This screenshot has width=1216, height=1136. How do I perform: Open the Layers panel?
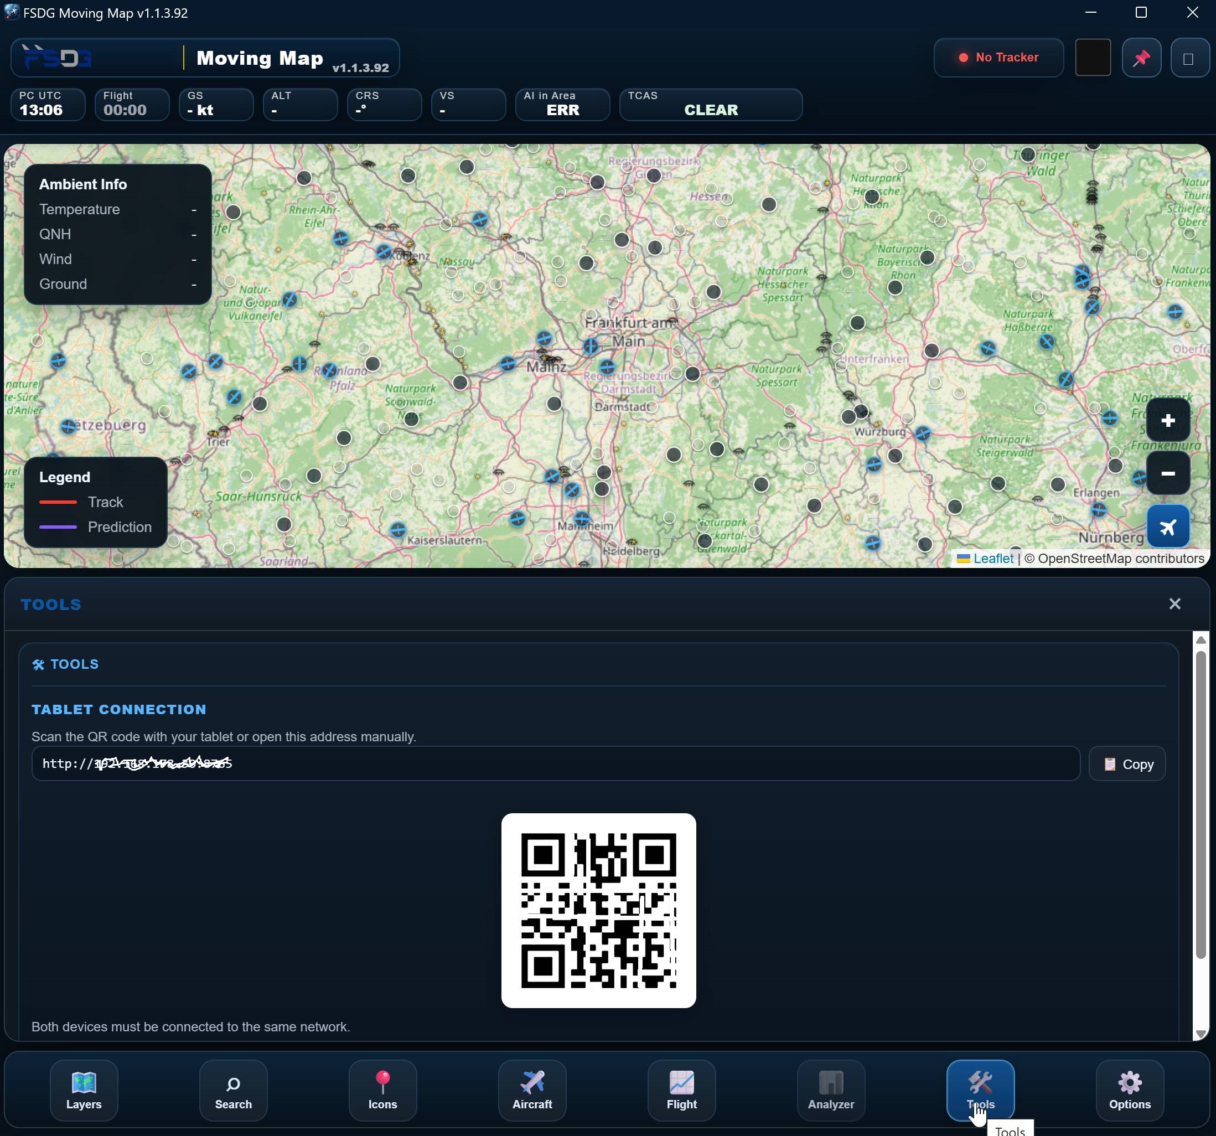(x=84, y=1089)
